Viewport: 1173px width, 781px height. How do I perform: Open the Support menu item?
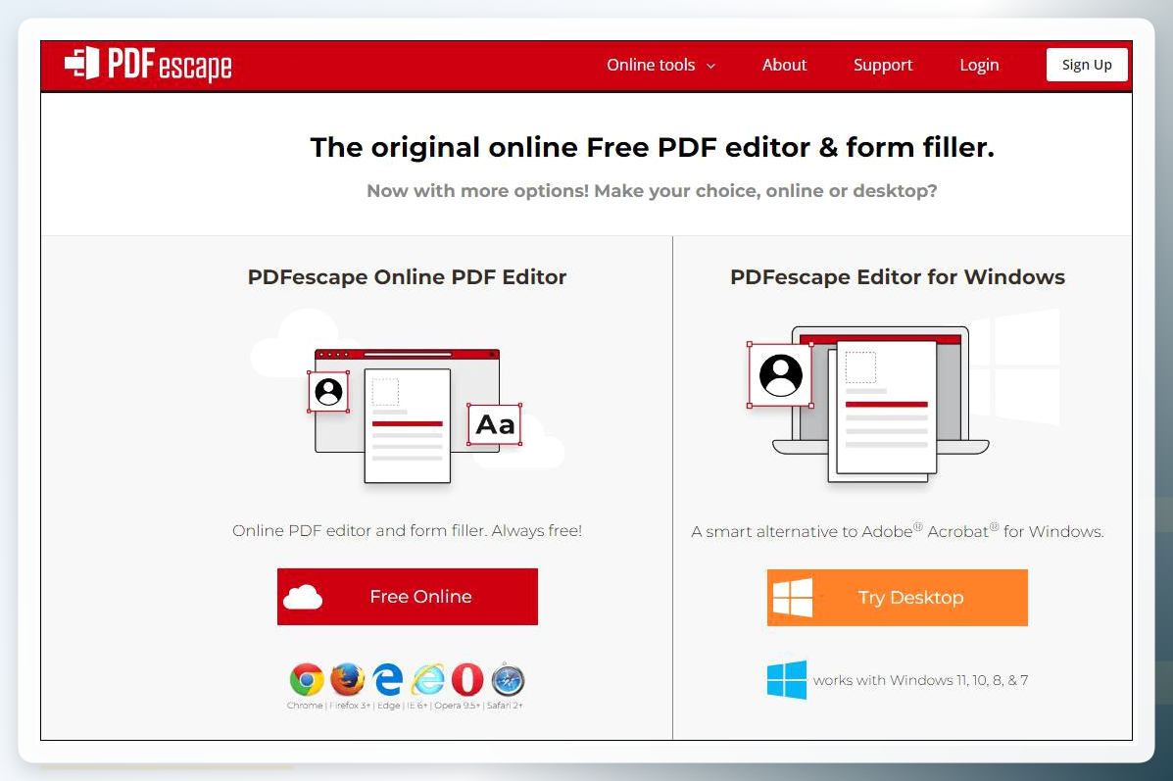pyautogui.click(x=883, y=65)
